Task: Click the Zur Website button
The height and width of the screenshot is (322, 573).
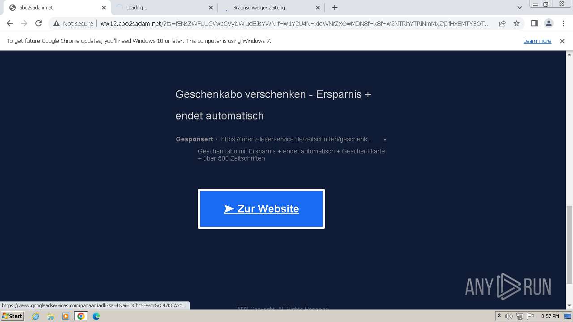Action: pyautogui.click(x=261, y=209)
